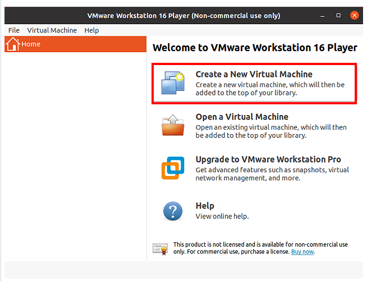The width and height of the screenshot is (367, 281).
Task: Maximize the VMware Player window
Action: (338, 16)
